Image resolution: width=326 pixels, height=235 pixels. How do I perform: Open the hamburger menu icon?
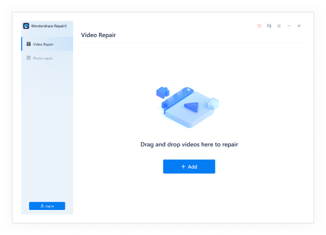point(279,26)
